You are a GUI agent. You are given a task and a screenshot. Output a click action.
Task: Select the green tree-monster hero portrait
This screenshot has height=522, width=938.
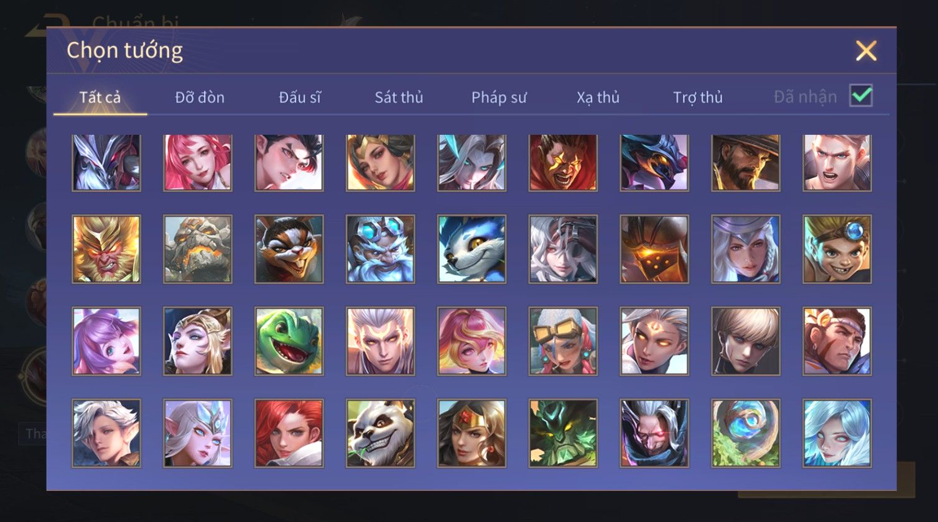[563, 433]
